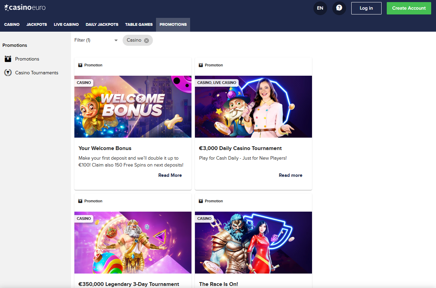The image size is (436, 288).
Task: Click the Create Account button
Action: [409, 8]
